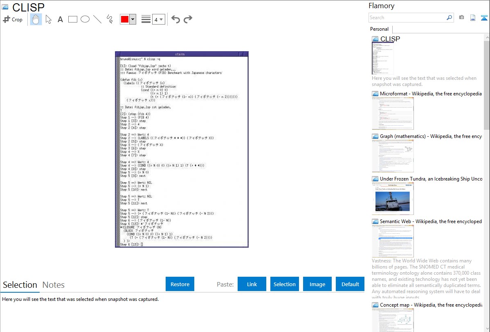490x332 pixels.
Task: Switch to the Selection tab
Action: pyautogui.click(x=20, y=285)
